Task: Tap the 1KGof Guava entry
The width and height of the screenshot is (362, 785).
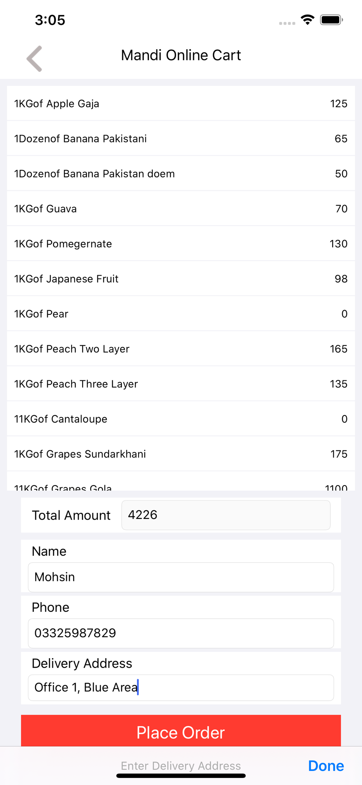Action: (x=181, y=208)
